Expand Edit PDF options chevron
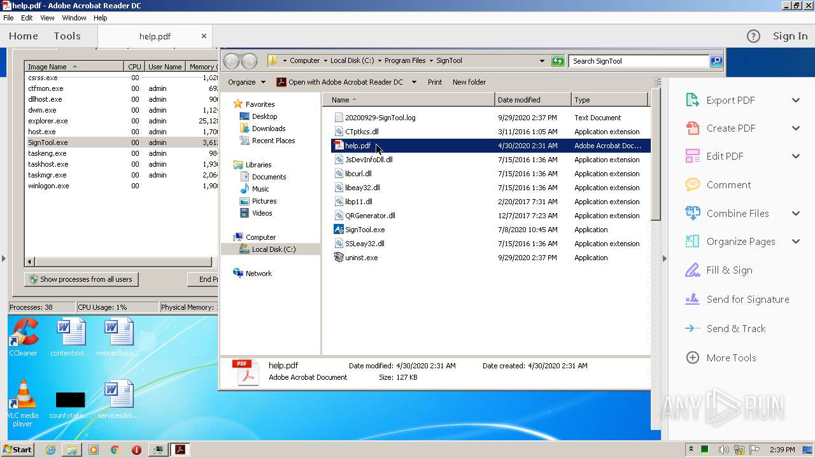The width and height of the screenshot is (815, 458). coord(796,156)
